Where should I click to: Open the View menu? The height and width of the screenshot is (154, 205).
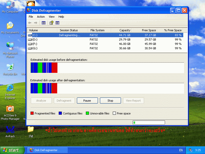point(52,17)
